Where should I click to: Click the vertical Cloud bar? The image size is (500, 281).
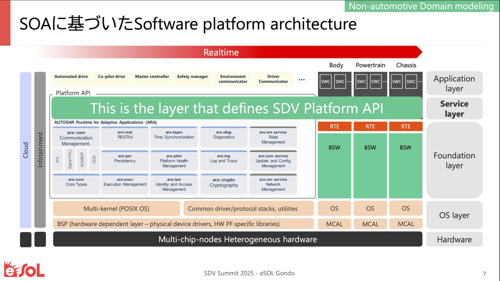[x=26, y=150]
